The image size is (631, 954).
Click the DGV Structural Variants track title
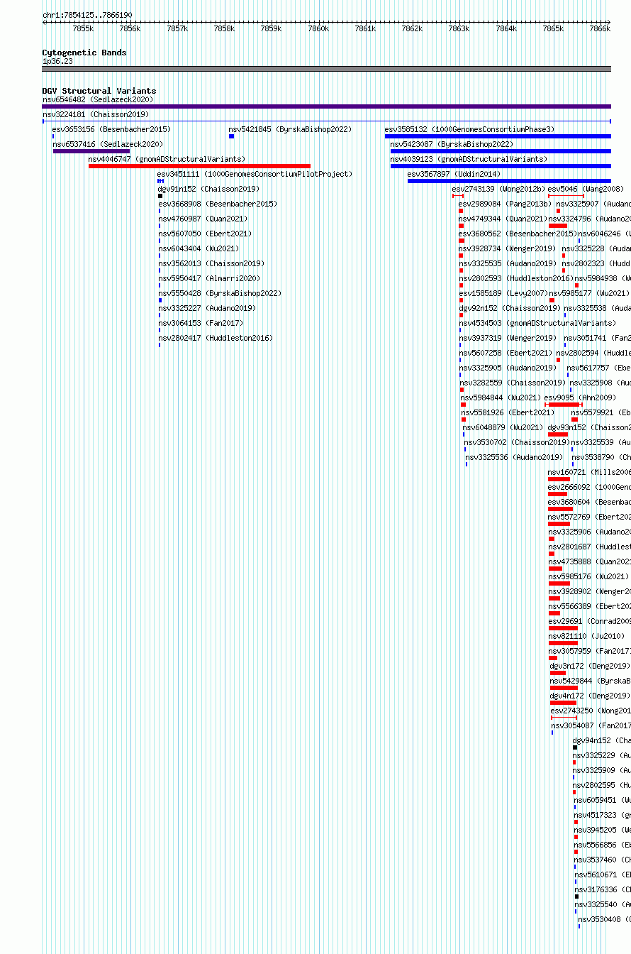click(x=99, y=91)
